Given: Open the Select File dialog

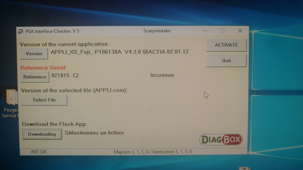Looking at the screenshot, I should 44,100.
